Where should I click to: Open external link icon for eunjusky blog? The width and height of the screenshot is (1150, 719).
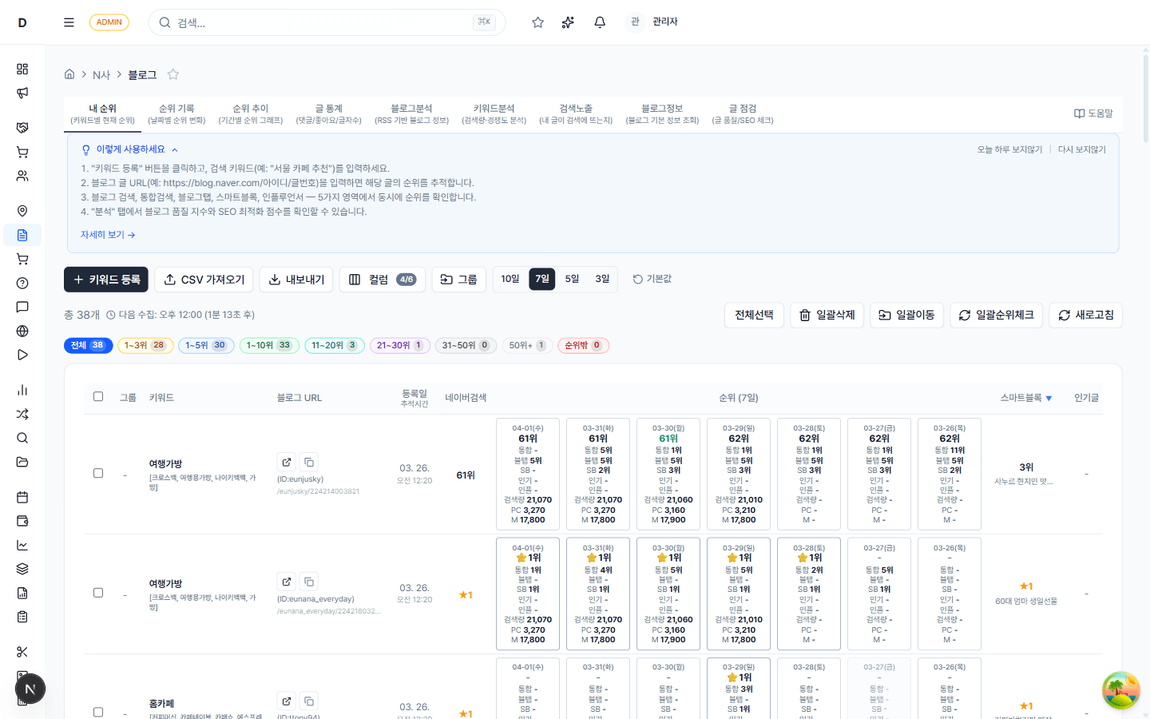point(287,462)
